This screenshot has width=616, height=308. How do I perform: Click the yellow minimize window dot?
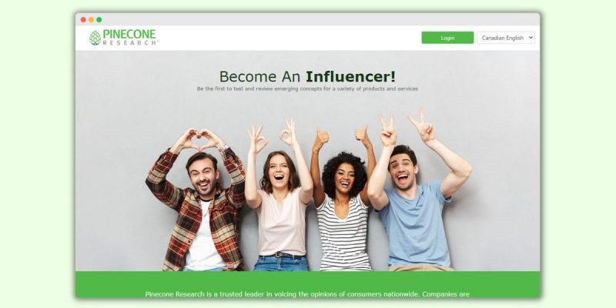click(x=91, y=20)
